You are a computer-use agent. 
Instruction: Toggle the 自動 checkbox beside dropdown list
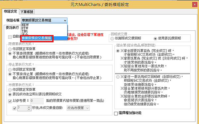[x=10, y=37]
